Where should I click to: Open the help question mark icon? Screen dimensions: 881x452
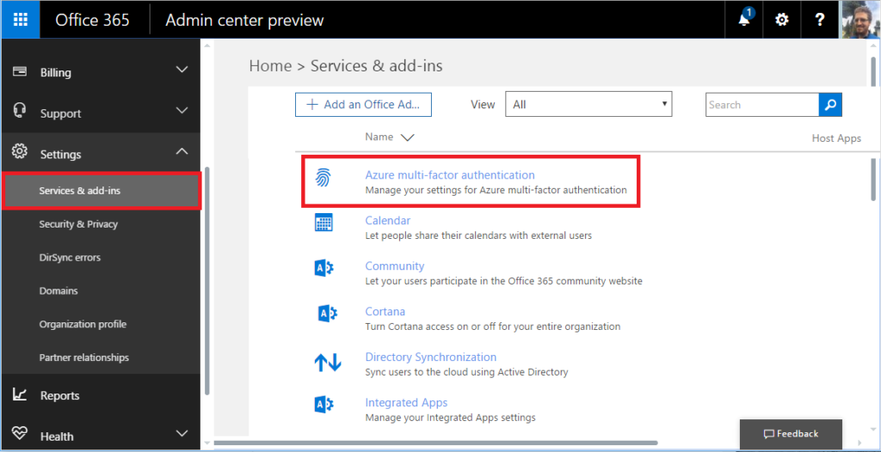[x=820, y=21]
